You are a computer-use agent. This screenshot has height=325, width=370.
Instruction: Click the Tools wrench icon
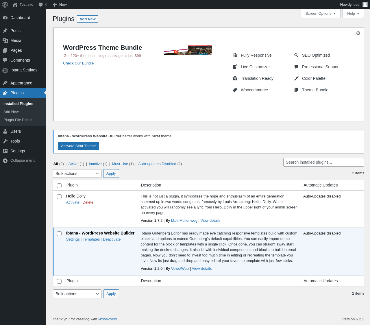click(x=5, y=141)
